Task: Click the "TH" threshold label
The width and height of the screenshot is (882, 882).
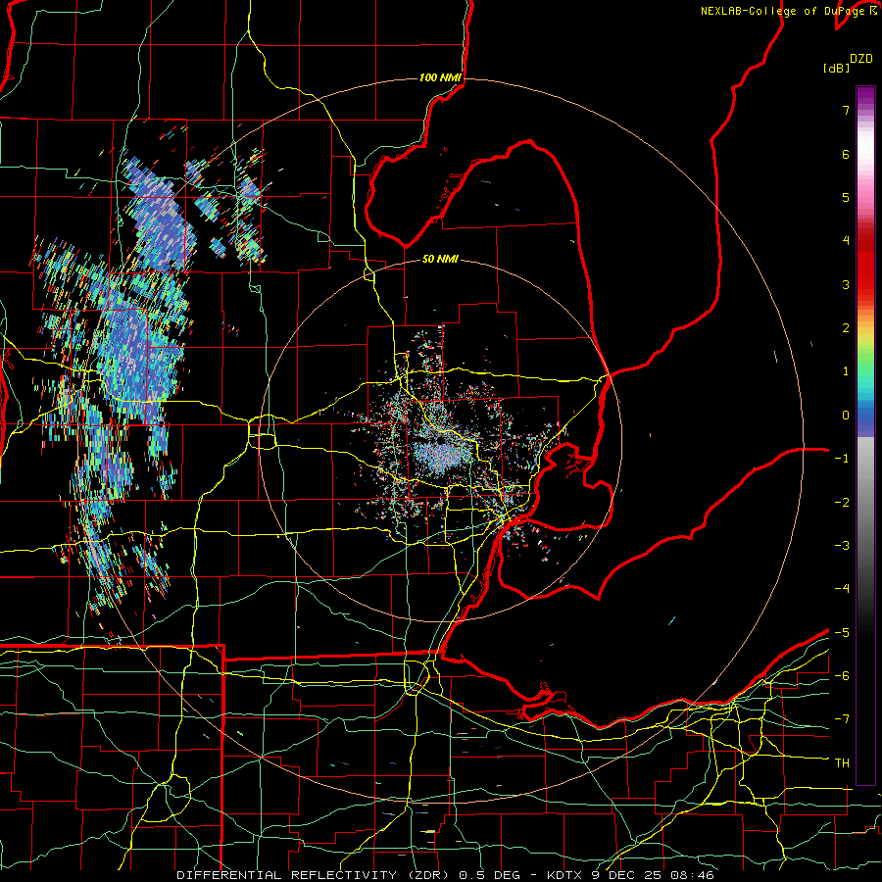Action: click(842, 763)
